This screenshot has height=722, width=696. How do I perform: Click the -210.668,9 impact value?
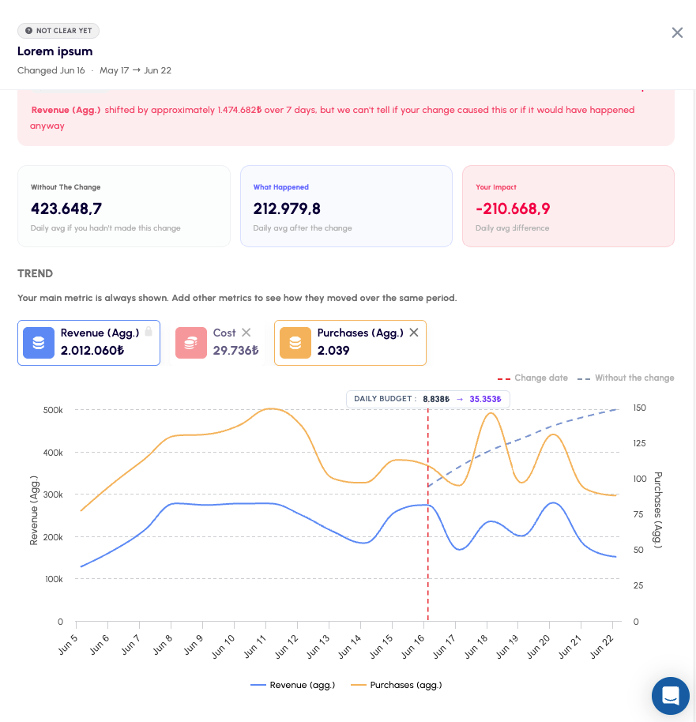tap(513, 209)
